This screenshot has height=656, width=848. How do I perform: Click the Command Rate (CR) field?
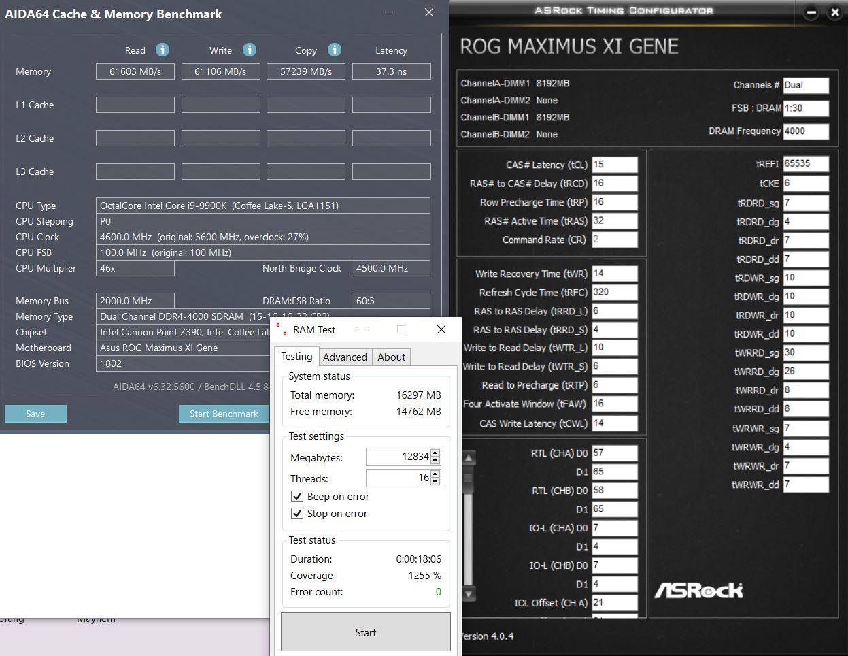tap(615, 240)
